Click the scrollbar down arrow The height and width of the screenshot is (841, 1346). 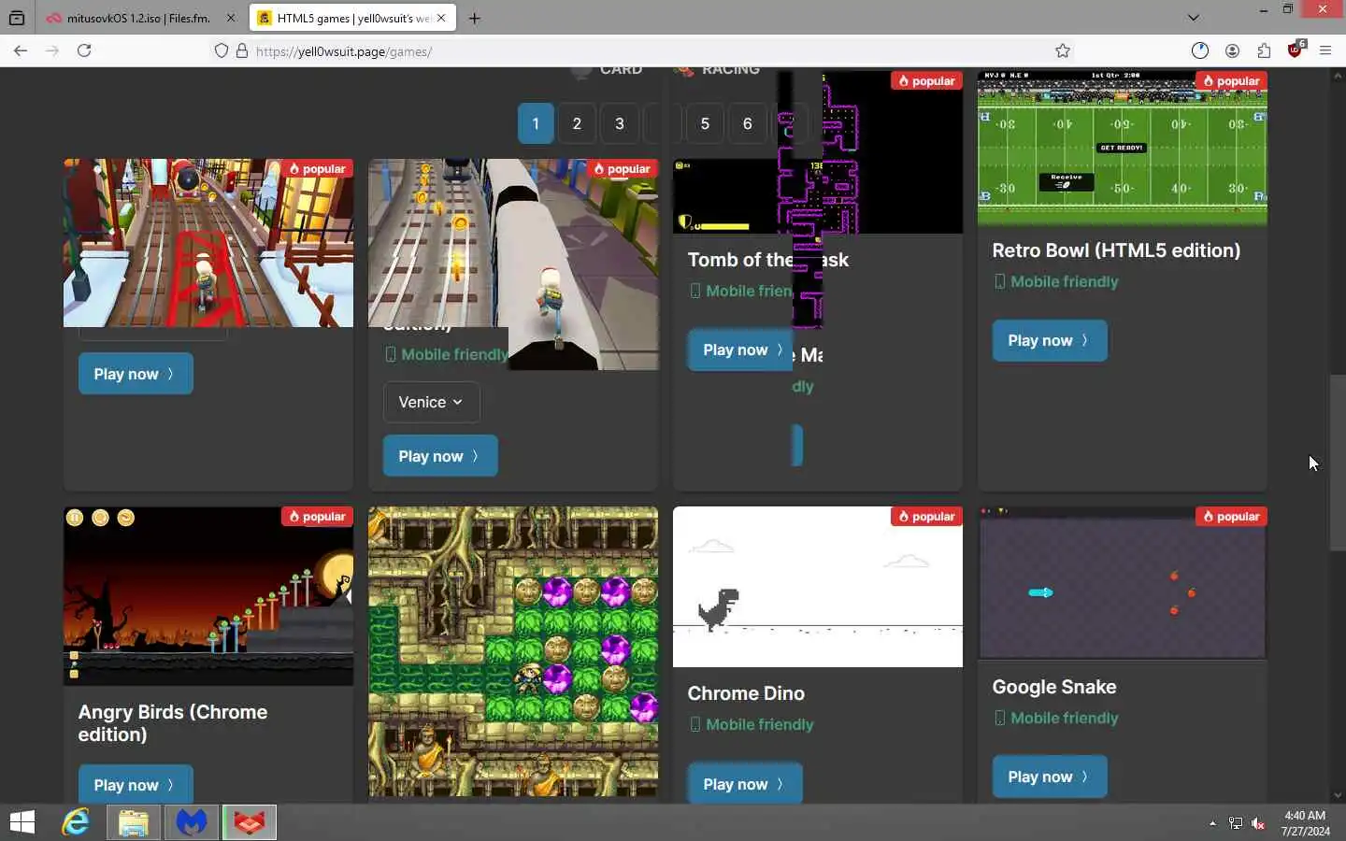1338,795
